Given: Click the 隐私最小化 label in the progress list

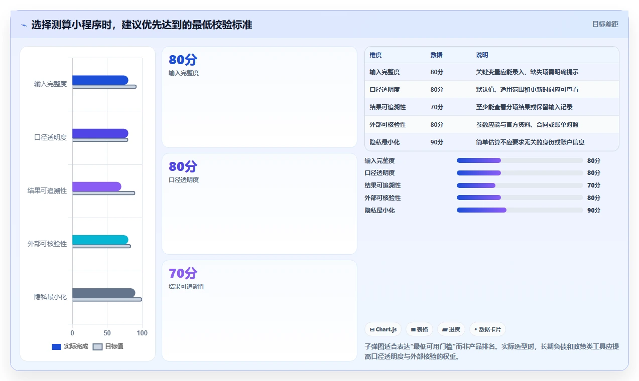Looking at the screenshot, I should (379, 211).
